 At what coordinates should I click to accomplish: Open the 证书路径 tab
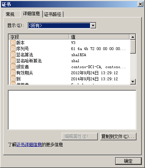click(53, 14)
